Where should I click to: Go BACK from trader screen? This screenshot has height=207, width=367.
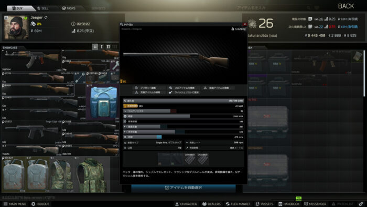(346, 6)
